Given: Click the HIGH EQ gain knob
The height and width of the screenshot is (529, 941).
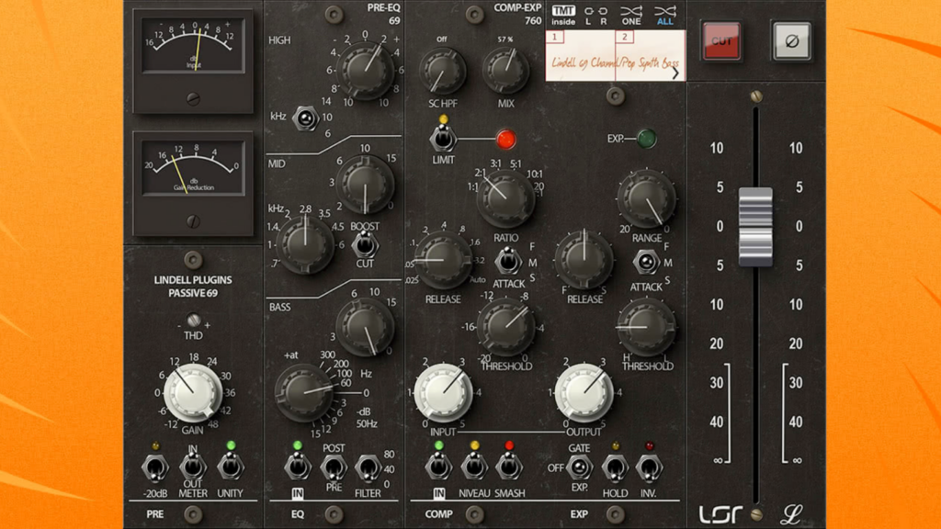Looking at the screenshot, I should (365, 71).
